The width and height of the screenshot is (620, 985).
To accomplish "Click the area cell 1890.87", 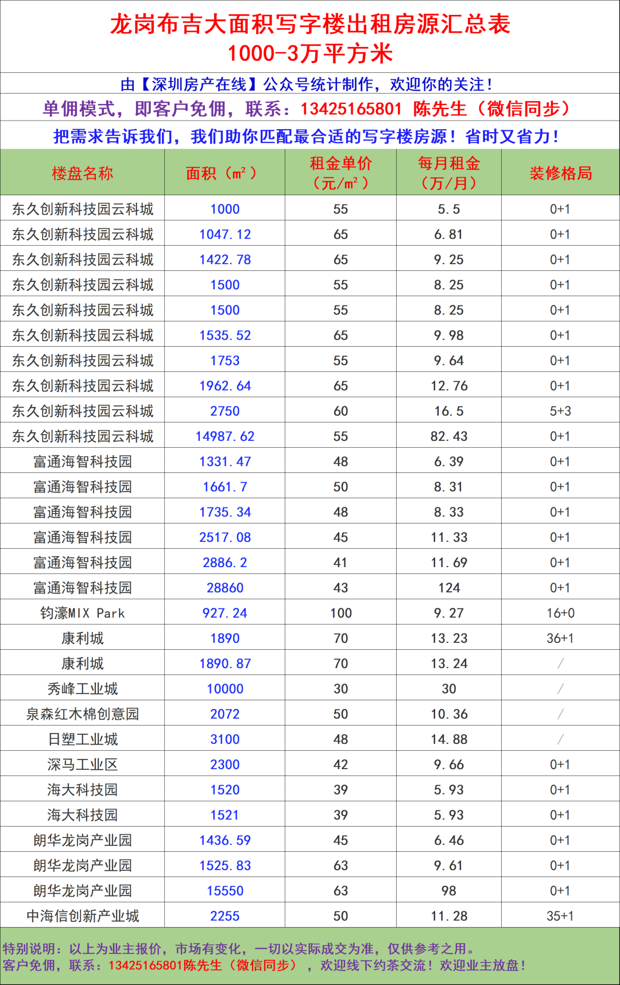I will click(225, 664).
